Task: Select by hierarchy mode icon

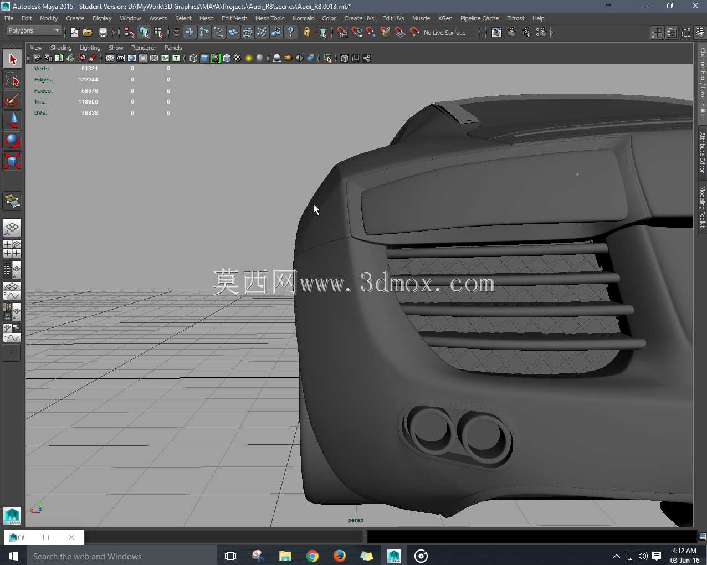Action: tap(130, 33)
